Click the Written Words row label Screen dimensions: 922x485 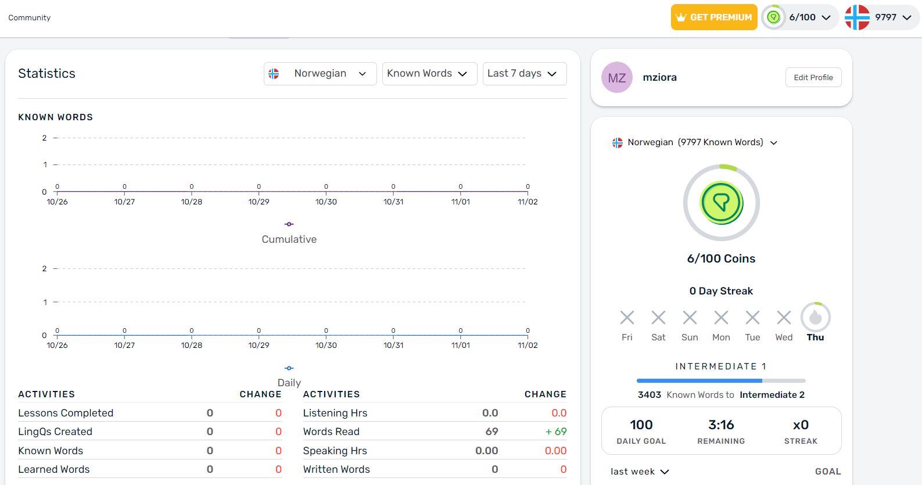(336, 469)
